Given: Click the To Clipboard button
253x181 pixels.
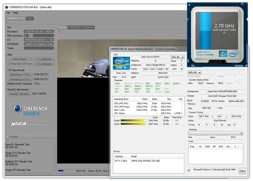Looking at the screenshot, I should [44, 59].
